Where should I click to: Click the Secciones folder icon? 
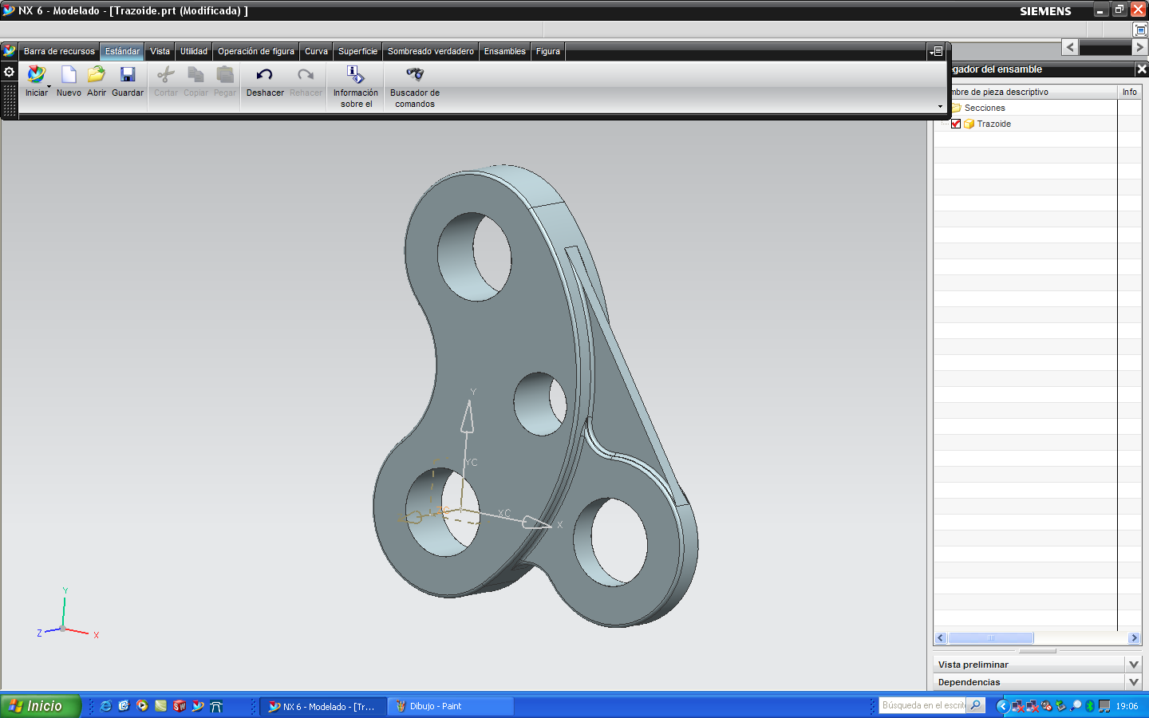[x=956, y=108]
